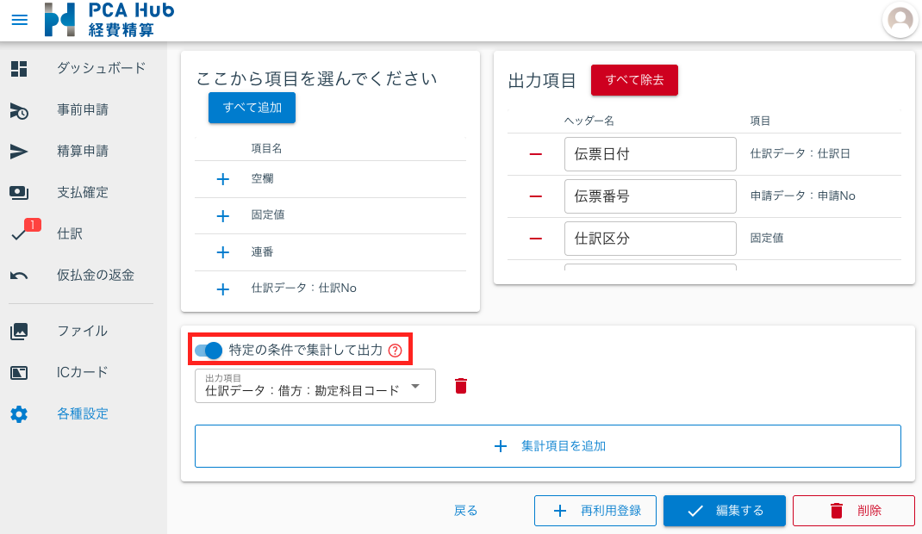Open the hamburger navigation menu
Image resolution: width=922 pixels, height=534 pixels.
pyautogui.click(x=19, y=20)
